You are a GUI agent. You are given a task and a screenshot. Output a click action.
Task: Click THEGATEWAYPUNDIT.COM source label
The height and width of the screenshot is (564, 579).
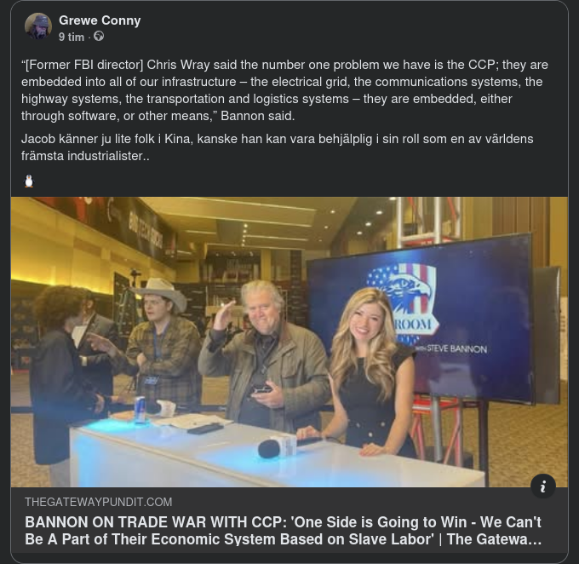click(x=98, y=502)
